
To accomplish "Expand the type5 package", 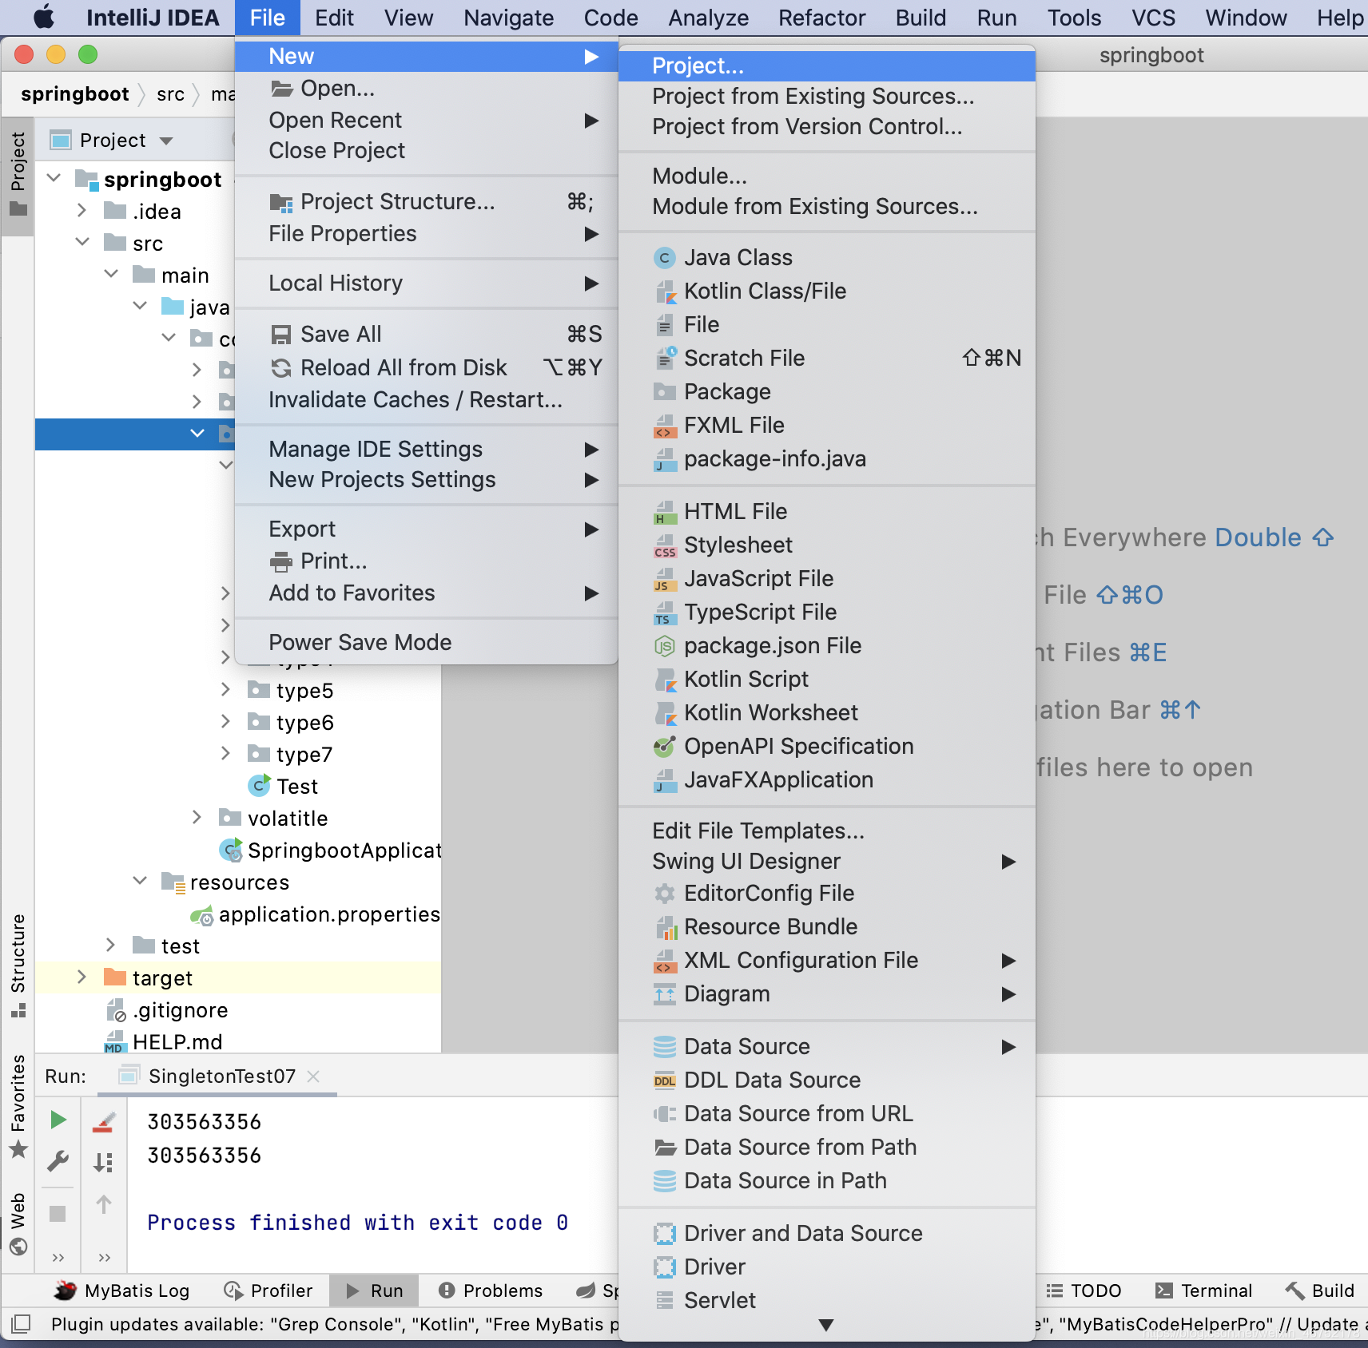I will click(225, 689).
